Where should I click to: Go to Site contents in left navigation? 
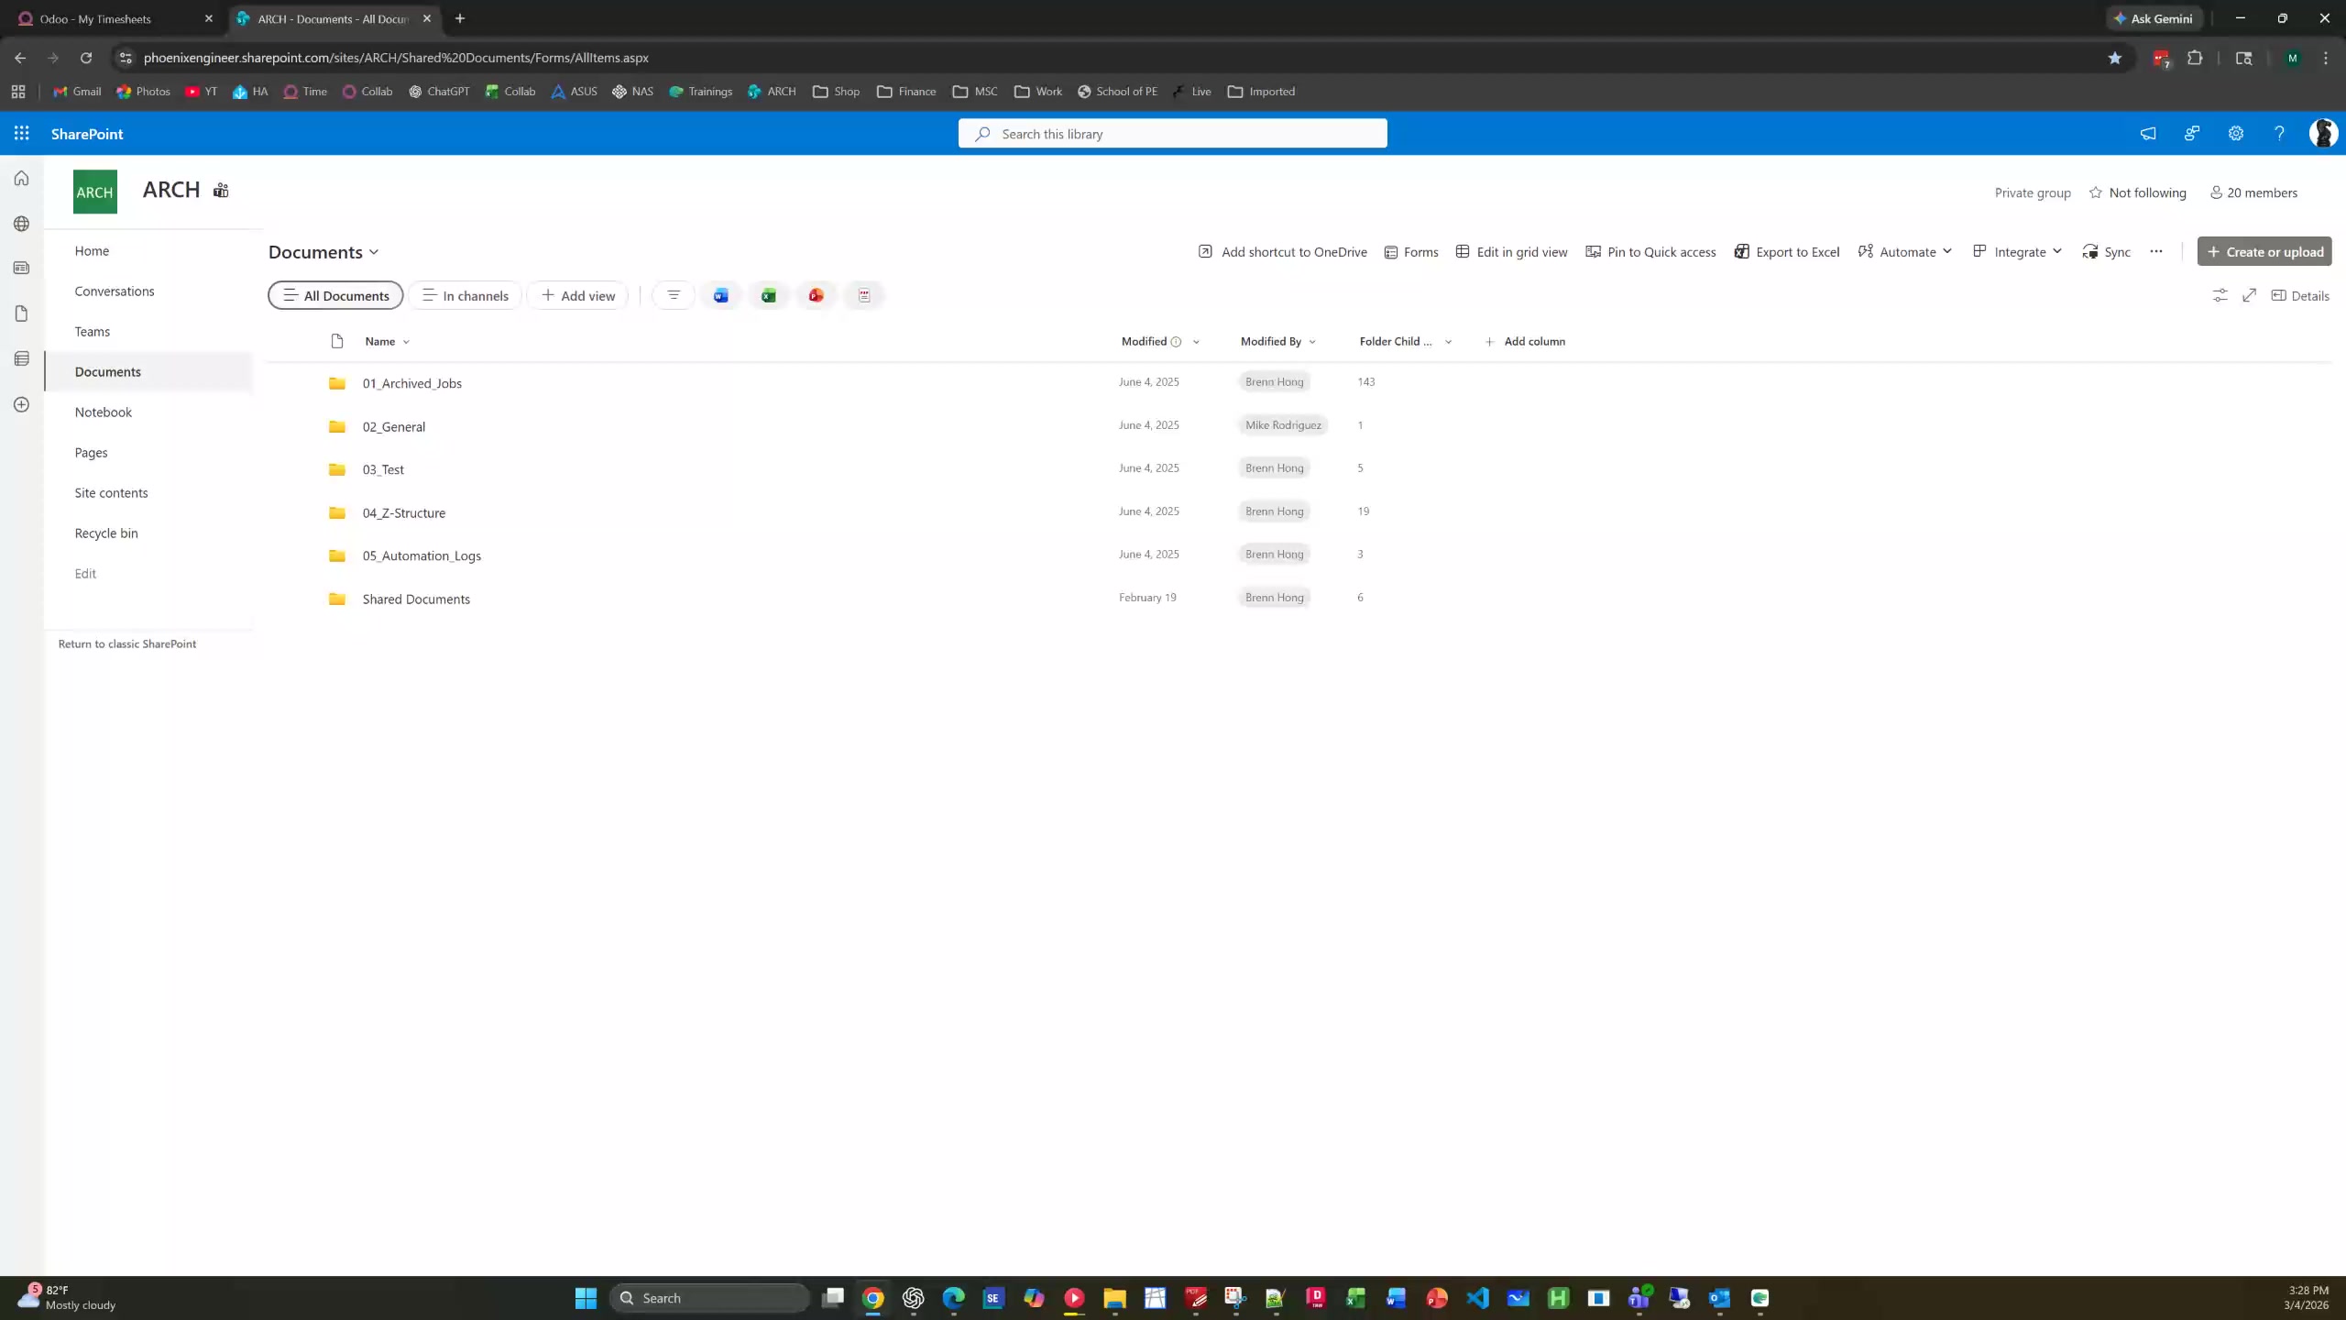pyautogui.click(x=111, y=493)
